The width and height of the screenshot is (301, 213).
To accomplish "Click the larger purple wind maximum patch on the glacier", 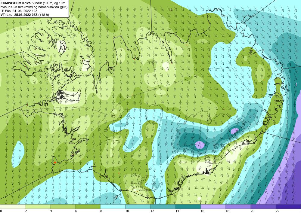I will click(200, 145).
